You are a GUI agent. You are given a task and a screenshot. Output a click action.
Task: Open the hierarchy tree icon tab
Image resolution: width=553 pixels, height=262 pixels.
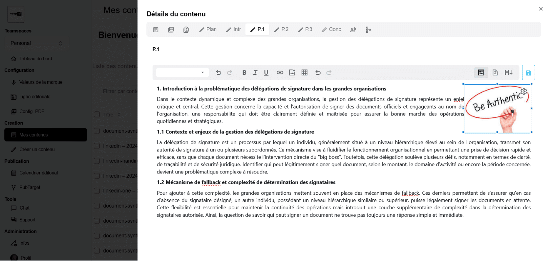tap(368, 30)
